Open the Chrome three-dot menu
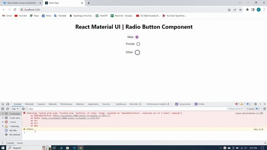 tap(264, 10)
